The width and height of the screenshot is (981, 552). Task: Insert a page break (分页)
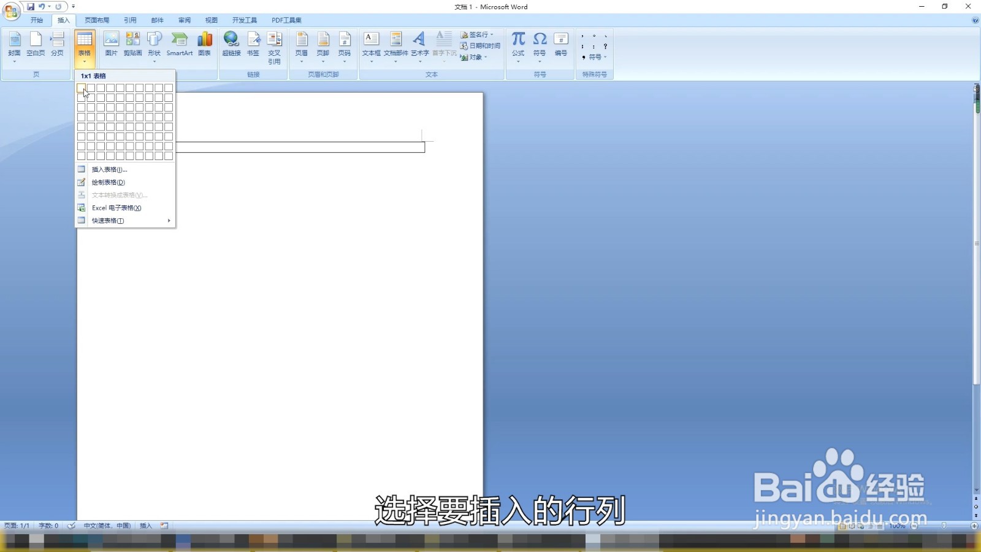[57, 45]
